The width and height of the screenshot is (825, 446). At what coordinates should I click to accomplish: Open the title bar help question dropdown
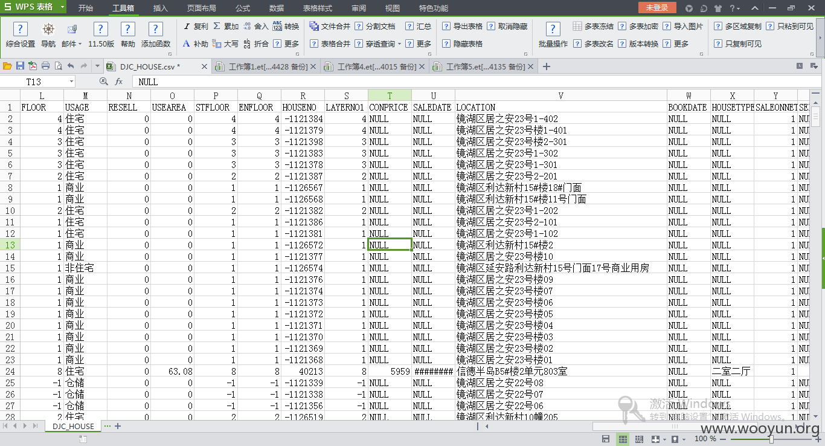click(x=735, y=8)
